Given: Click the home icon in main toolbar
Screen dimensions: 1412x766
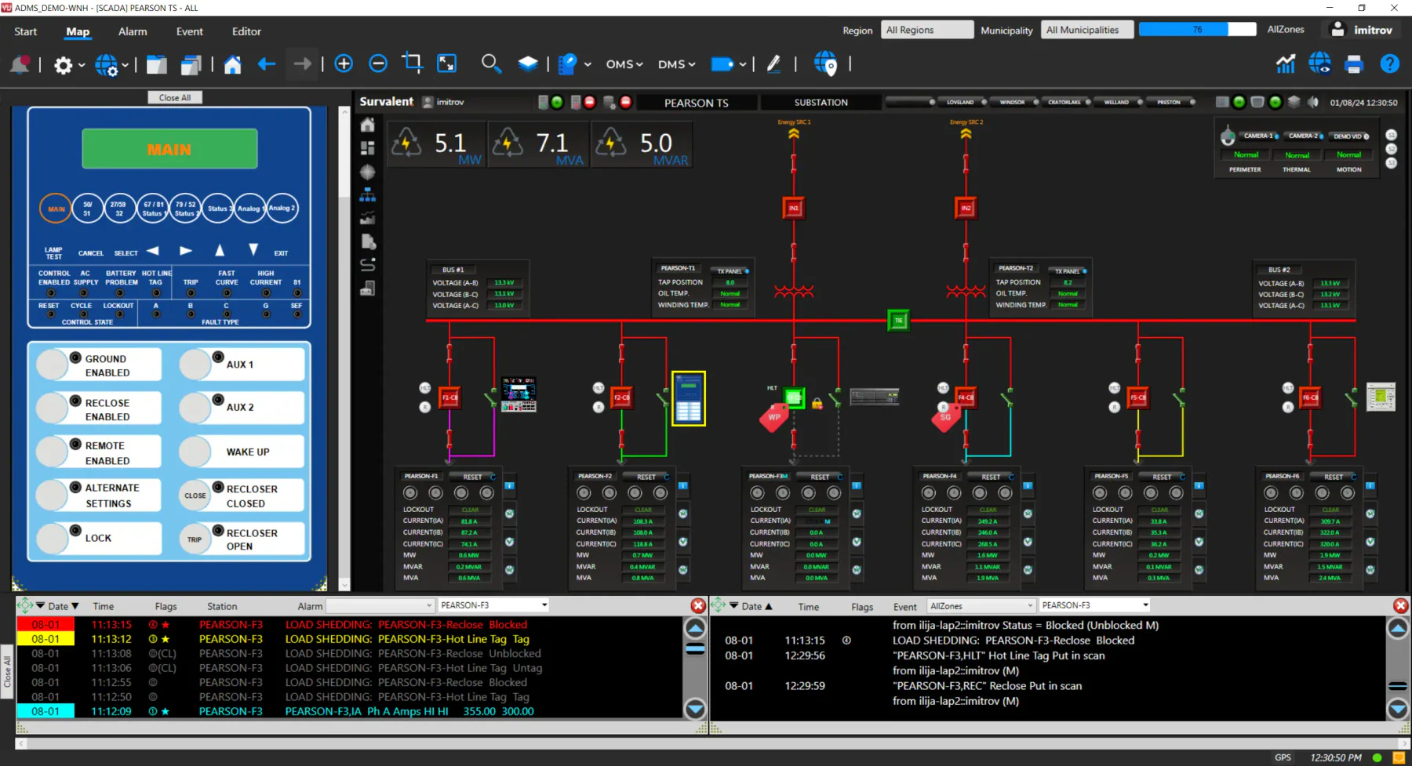Looking at the screenshot, I should [232, 64].
